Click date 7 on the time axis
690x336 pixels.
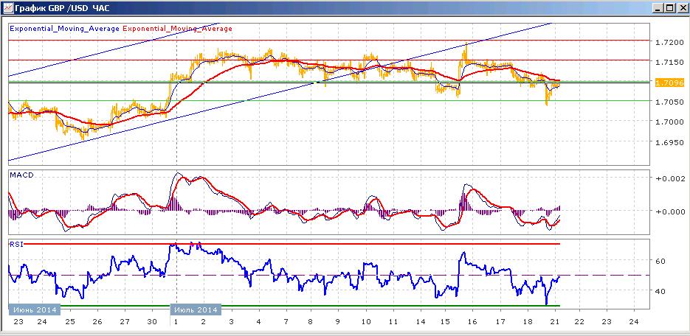pos(286,321)
